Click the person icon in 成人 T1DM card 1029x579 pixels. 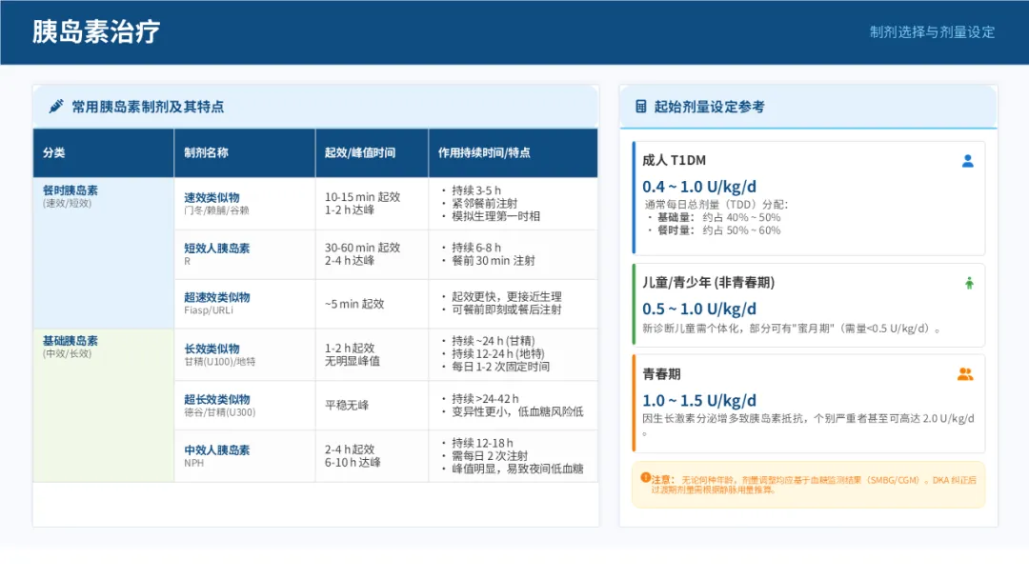[x=967, y=161]
